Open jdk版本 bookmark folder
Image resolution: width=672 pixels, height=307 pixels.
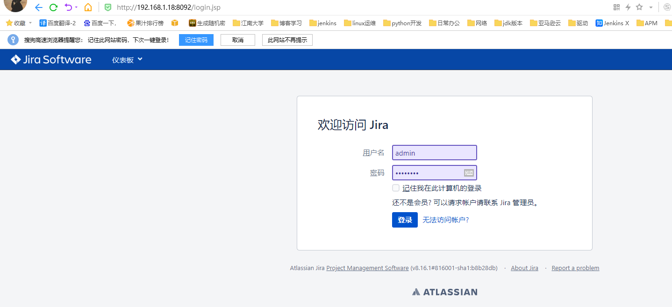click(508, 23)
